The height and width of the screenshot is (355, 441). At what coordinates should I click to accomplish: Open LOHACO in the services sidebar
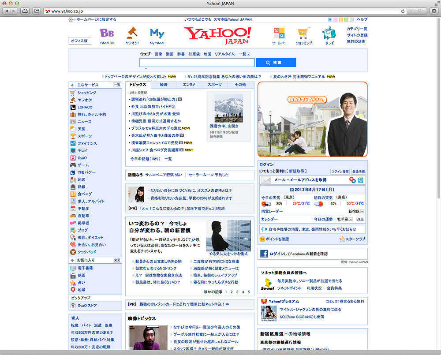[85, 107]
